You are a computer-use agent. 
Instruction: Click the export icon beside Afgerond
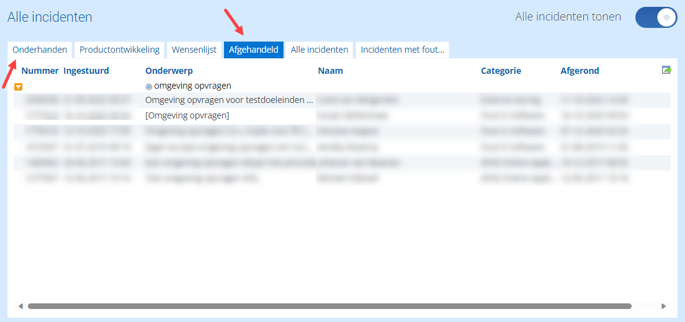click(x=666, y=70)
